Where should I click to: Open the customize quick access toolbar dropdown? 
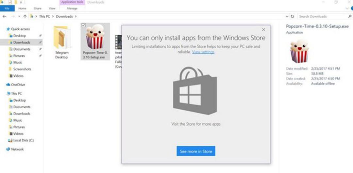coord(21,2)
